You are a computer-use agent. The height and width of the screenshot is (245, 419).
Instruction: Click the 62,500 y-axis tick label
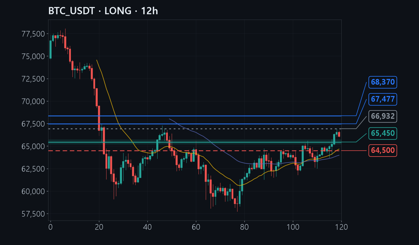[33, 169]
